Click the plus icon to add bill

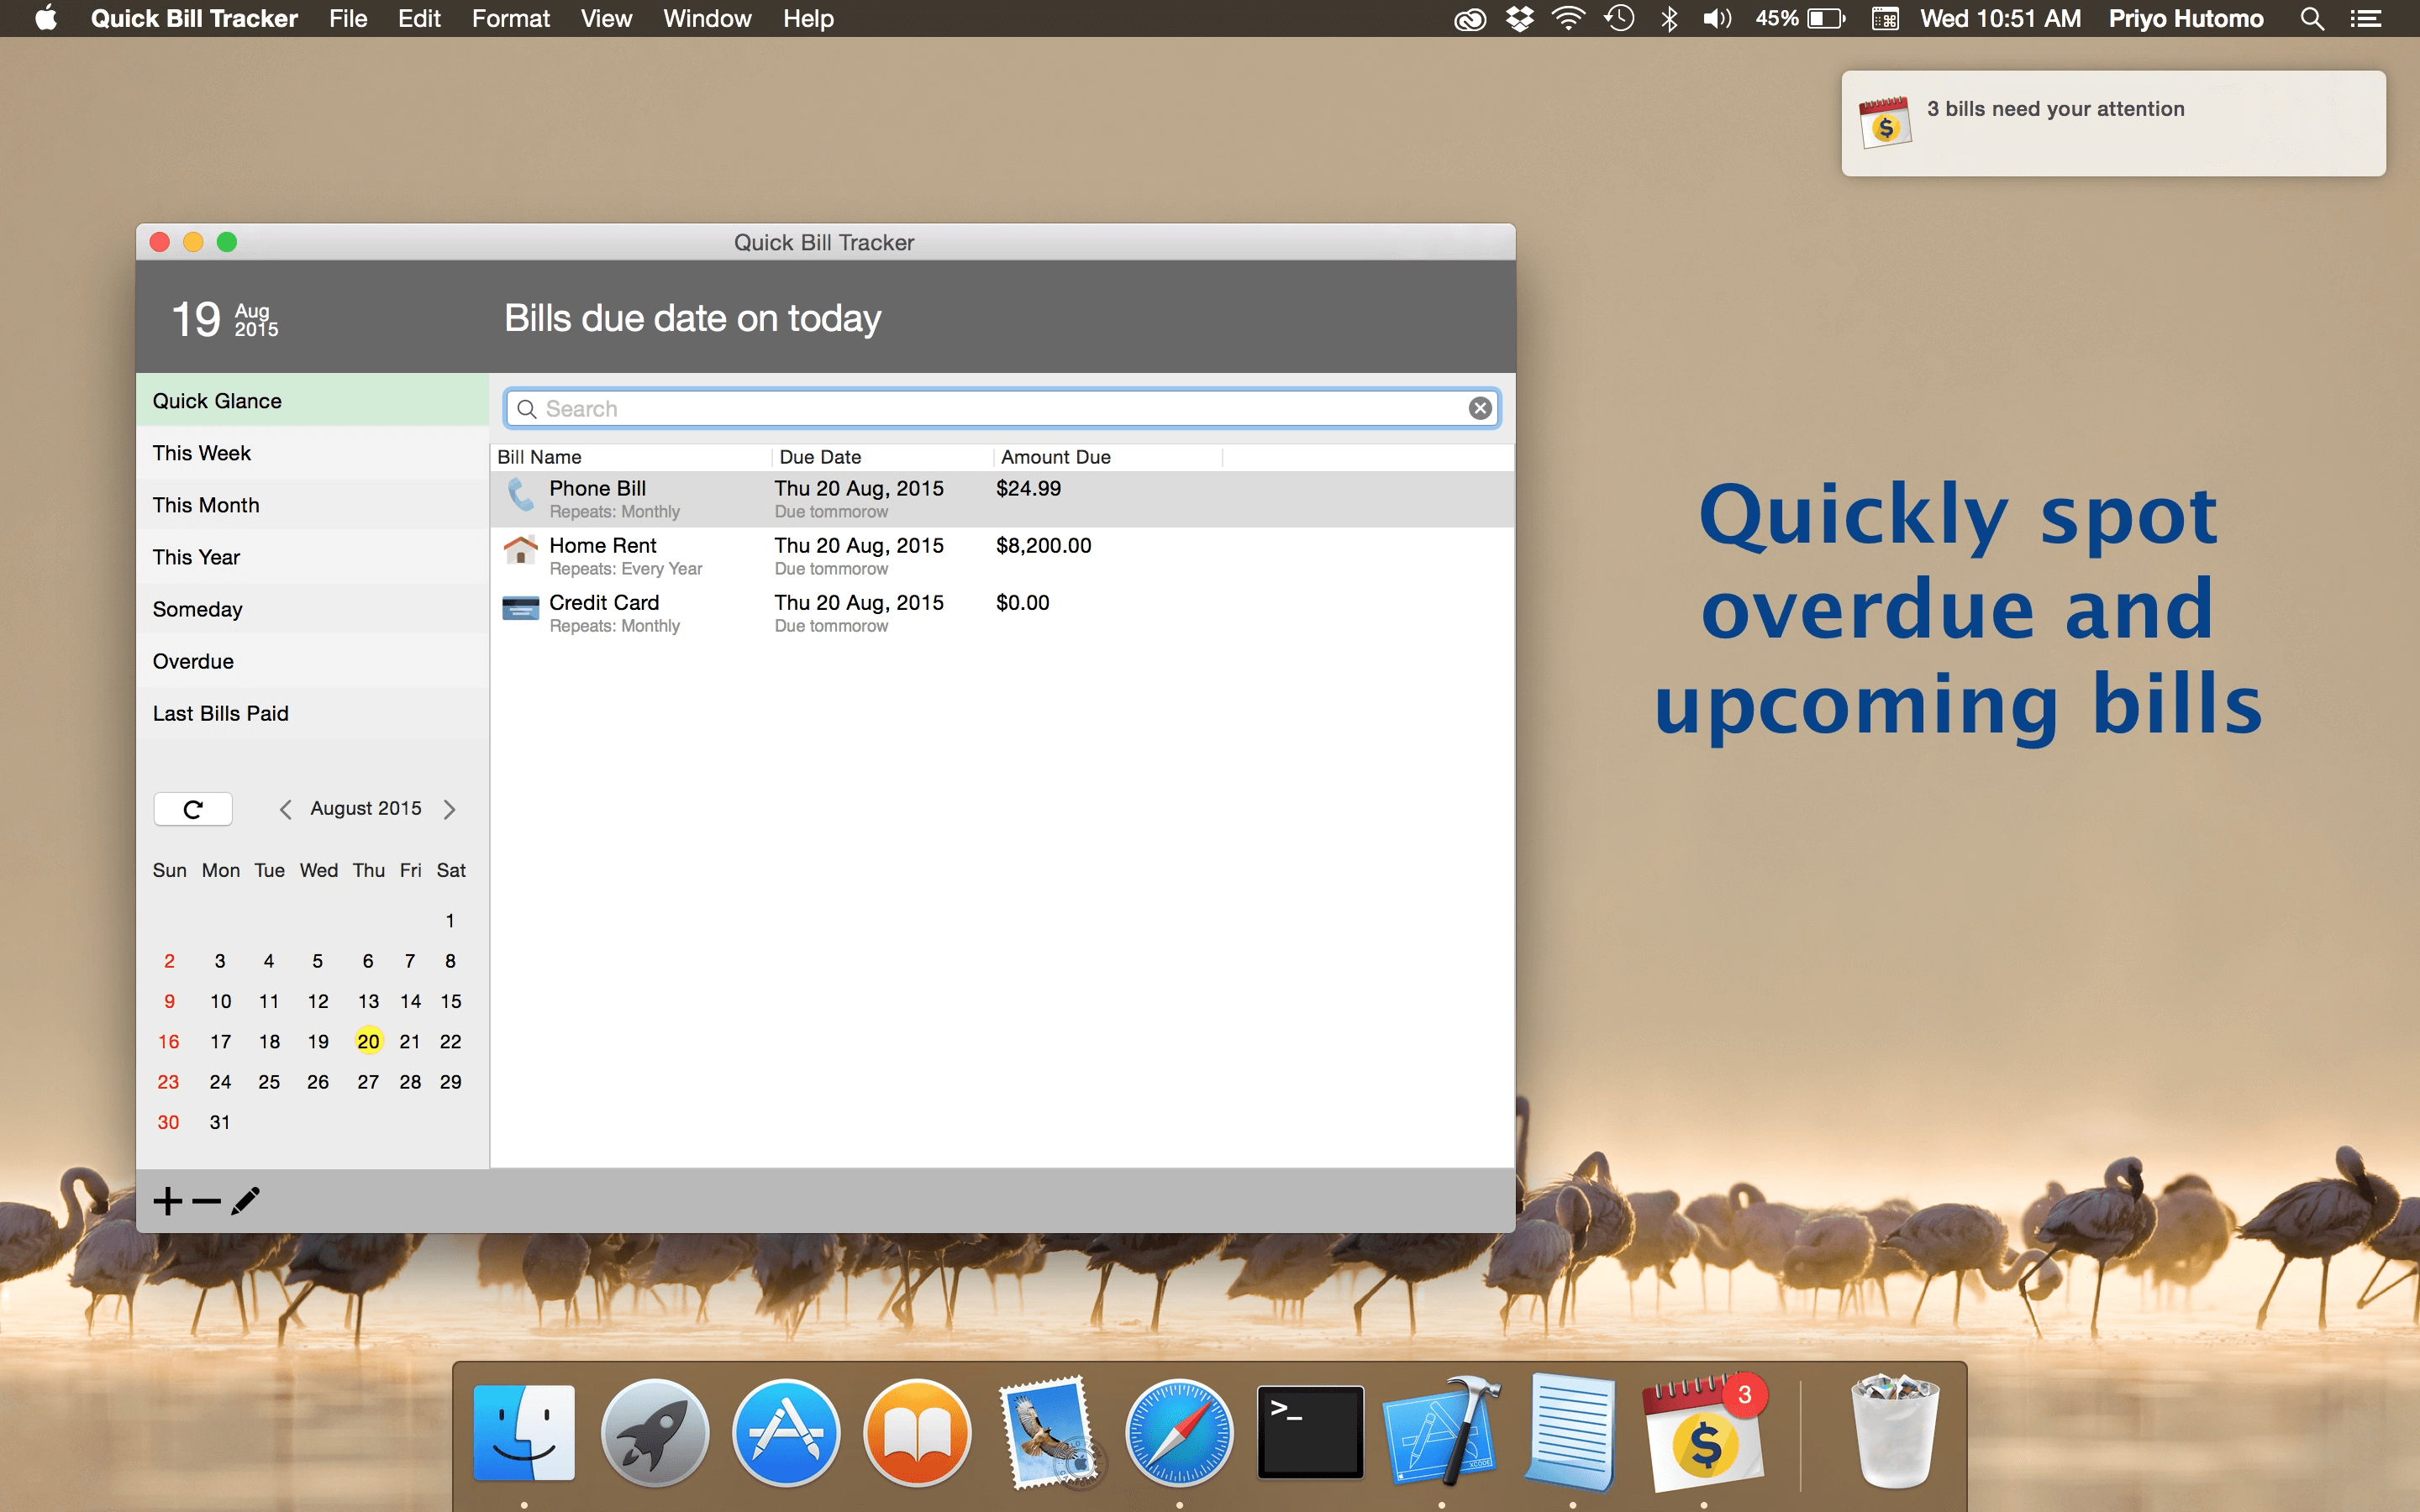coord(168,1201)
